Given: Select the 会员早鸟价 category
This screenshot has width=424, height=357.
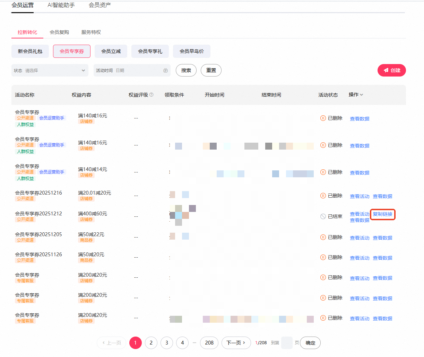Looking at the screenshot, I should (x=192, y=51).
